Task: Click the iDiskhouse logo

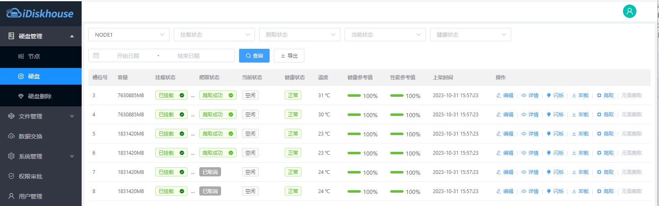Action: click(x=40, y=13)
